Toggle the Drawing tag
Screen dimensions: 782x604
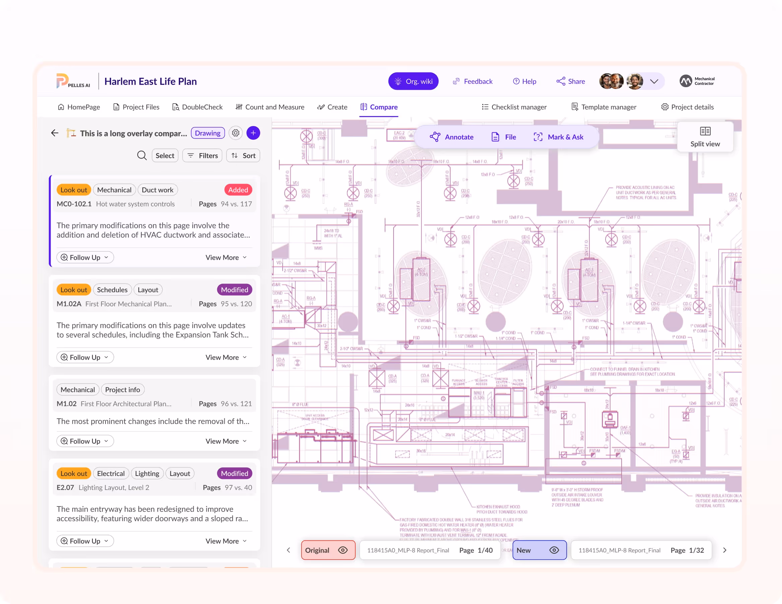coord(208,133)
